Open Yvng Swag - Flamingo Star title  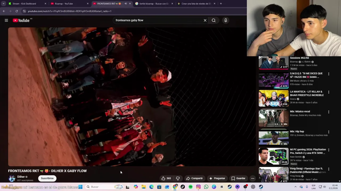[306, 170]
